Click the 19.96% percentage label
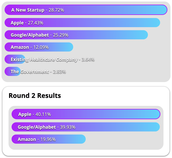 [x=48, y=139]
